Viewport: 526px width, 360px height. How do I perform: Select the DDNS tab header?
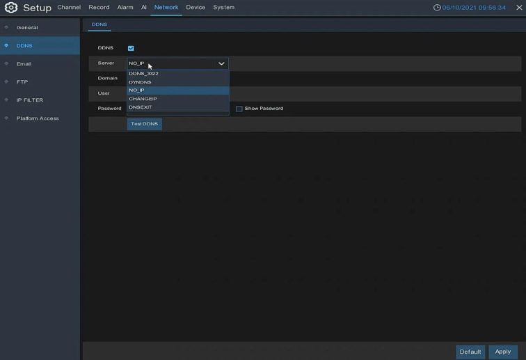[x=99, y=24]
